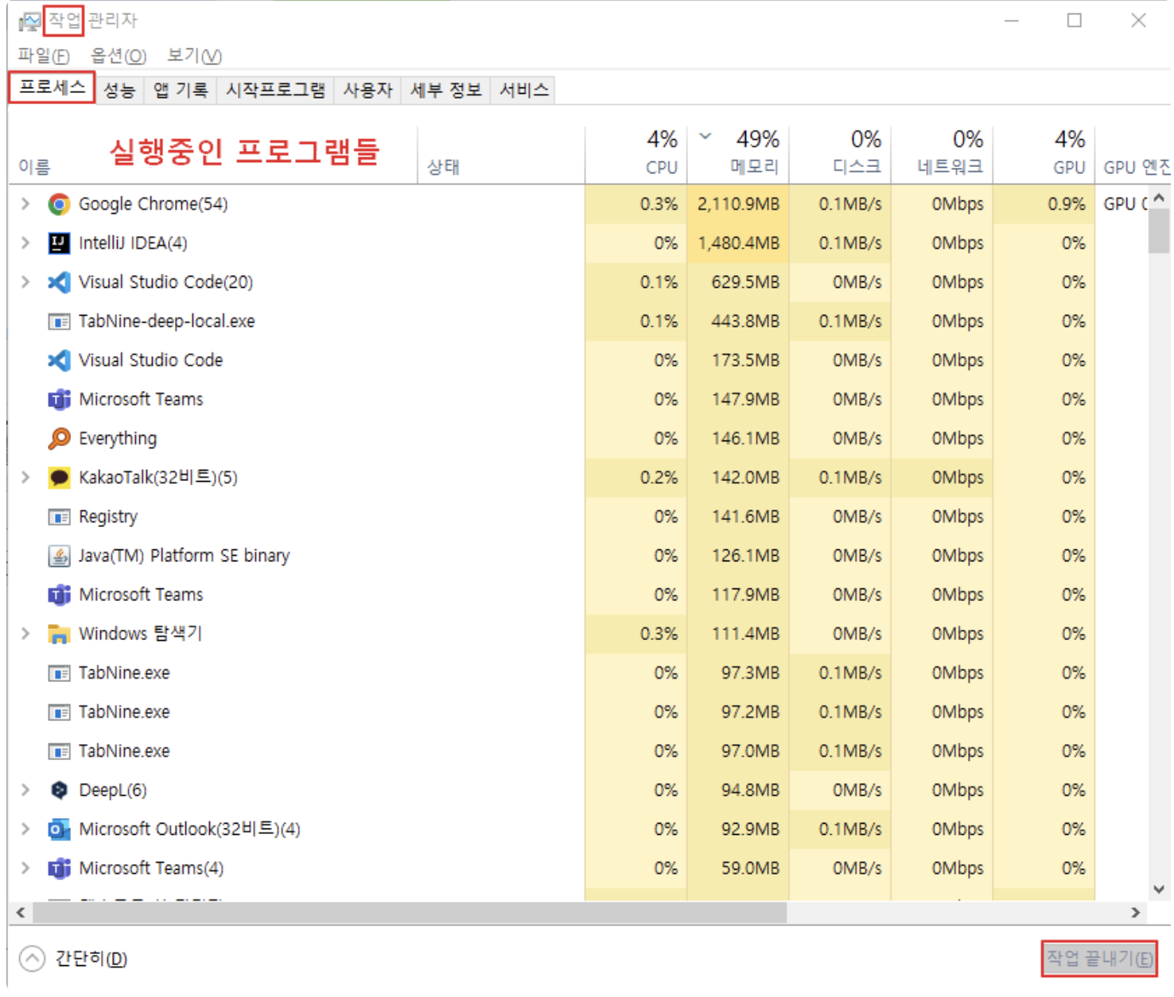Expand the Google Chrome(54) process group
This screenshot has width=1174, height=997.
click(25, 204)
